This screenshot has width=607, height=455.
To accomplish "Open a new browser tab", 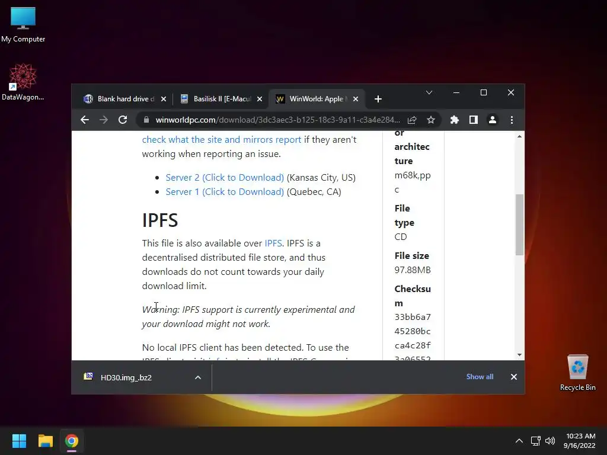I will (x=378, y=99).
